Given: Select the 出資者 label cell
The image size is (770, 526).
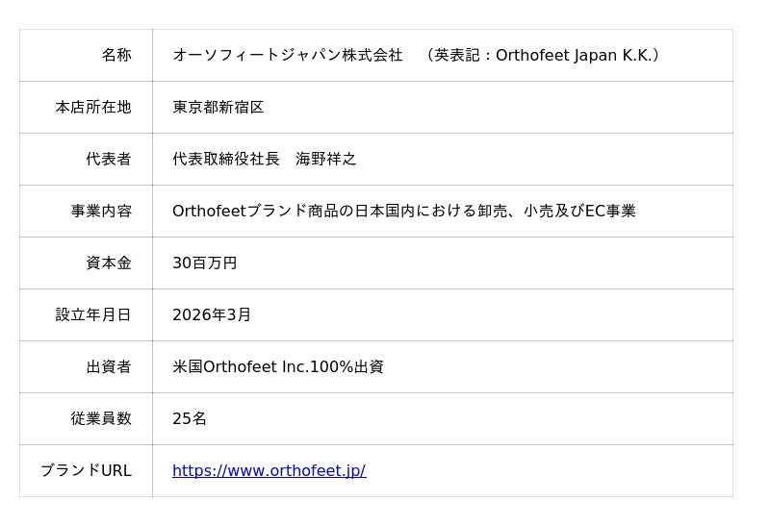Looking at the screenshot, I should pos(109,366).
